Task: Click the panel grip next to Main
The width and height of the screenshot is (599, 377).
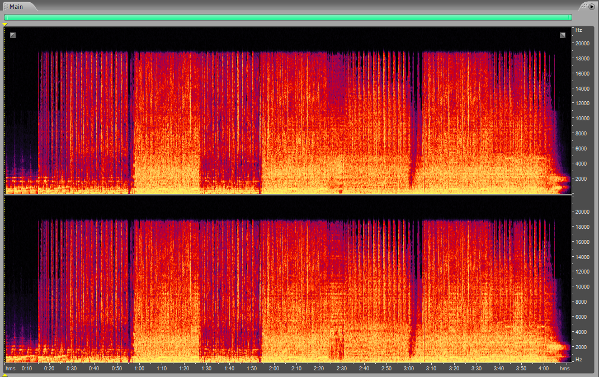Action: (x=6, y=7)
